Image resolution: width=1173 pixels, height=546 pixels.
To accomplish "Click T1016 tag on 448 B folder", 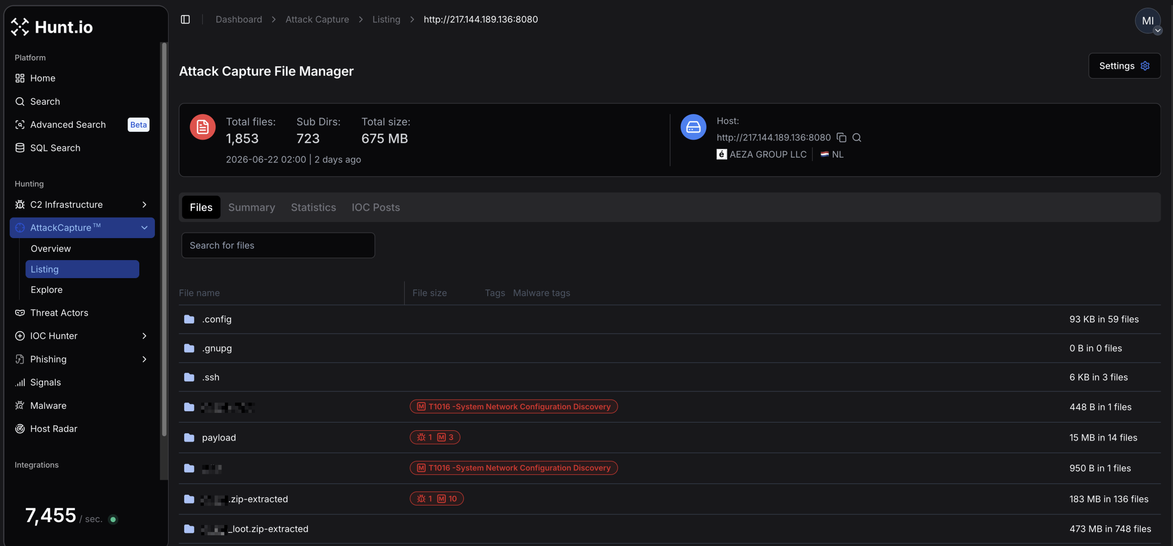I will pos(514,407).
